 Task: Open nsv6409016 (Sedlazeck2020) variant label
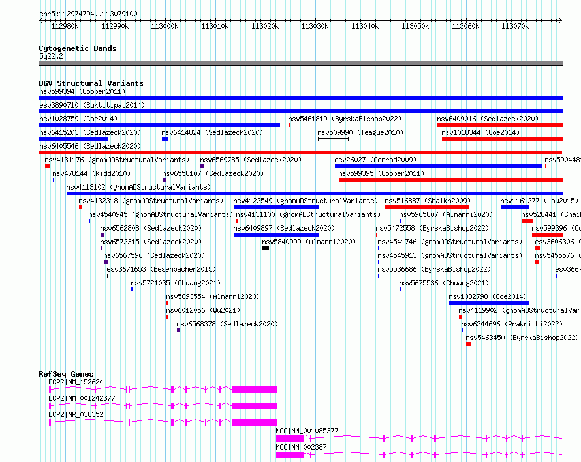488,119
